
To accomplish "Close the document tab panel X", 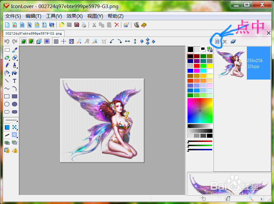I will (x=269, y=33).
